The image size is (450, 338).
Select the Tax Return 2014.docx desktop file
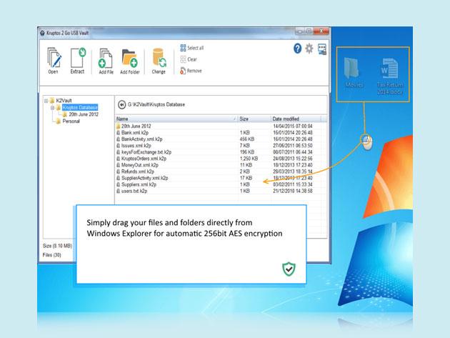pyautogui.click(x=390, y=74)
